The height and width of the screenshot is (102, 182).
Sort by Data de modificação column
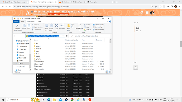(71, 40)
